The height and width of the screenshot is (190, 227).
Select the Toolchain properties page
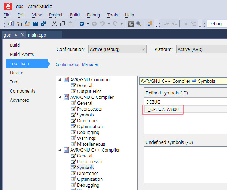pyautogui.click(x=27, y=64)
